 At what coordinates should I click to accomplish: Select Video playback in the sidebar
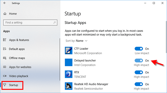click(x=19, y=76)
